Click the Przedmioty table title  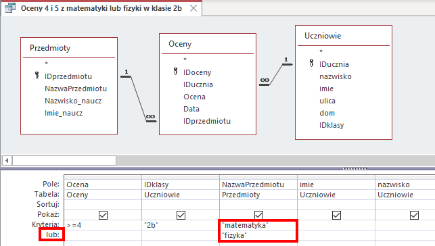(x=50, y=48)
